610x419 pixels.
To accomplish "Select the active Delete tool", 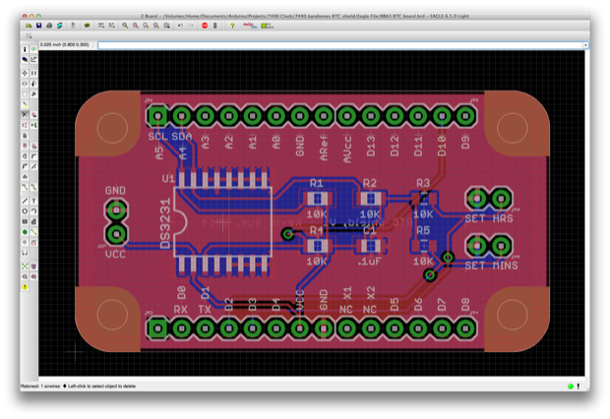I will pos(25,115).
